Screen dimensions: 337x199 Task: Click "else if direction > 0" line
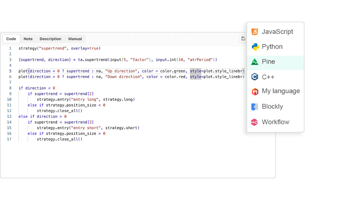tap(42, 117)
